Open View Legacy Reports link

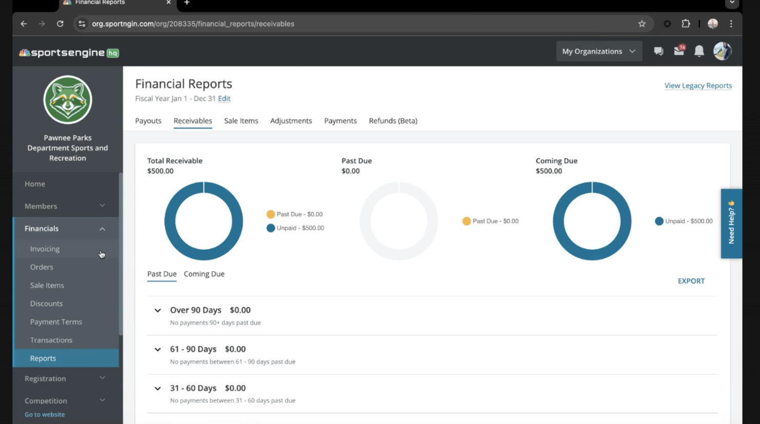point(698,86)
